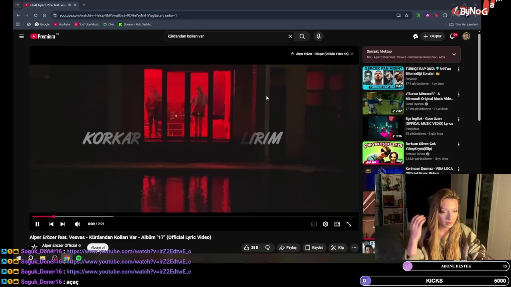Enter full screen mode
511x287 pixels.
(x=349, y=224)
